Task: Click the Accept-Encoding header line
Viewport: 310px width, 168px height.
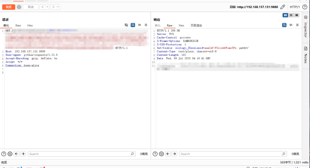Action: [x=32, y=59]
